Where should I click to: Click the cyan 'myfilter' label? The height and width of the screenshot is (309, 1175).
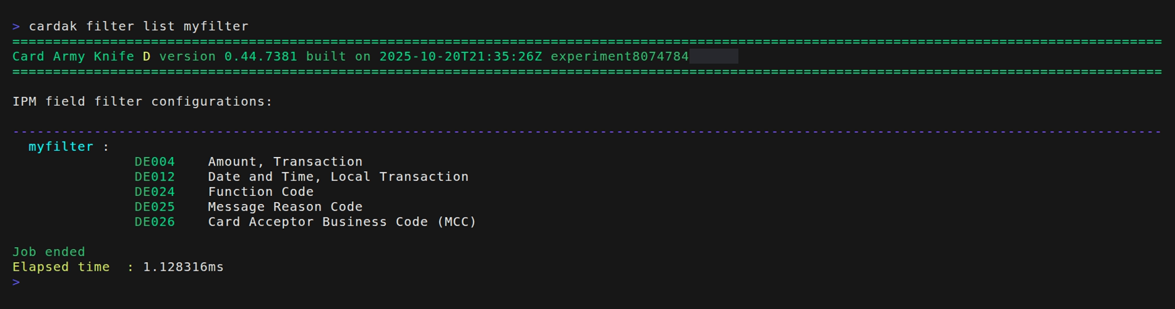tap(61, 147)
